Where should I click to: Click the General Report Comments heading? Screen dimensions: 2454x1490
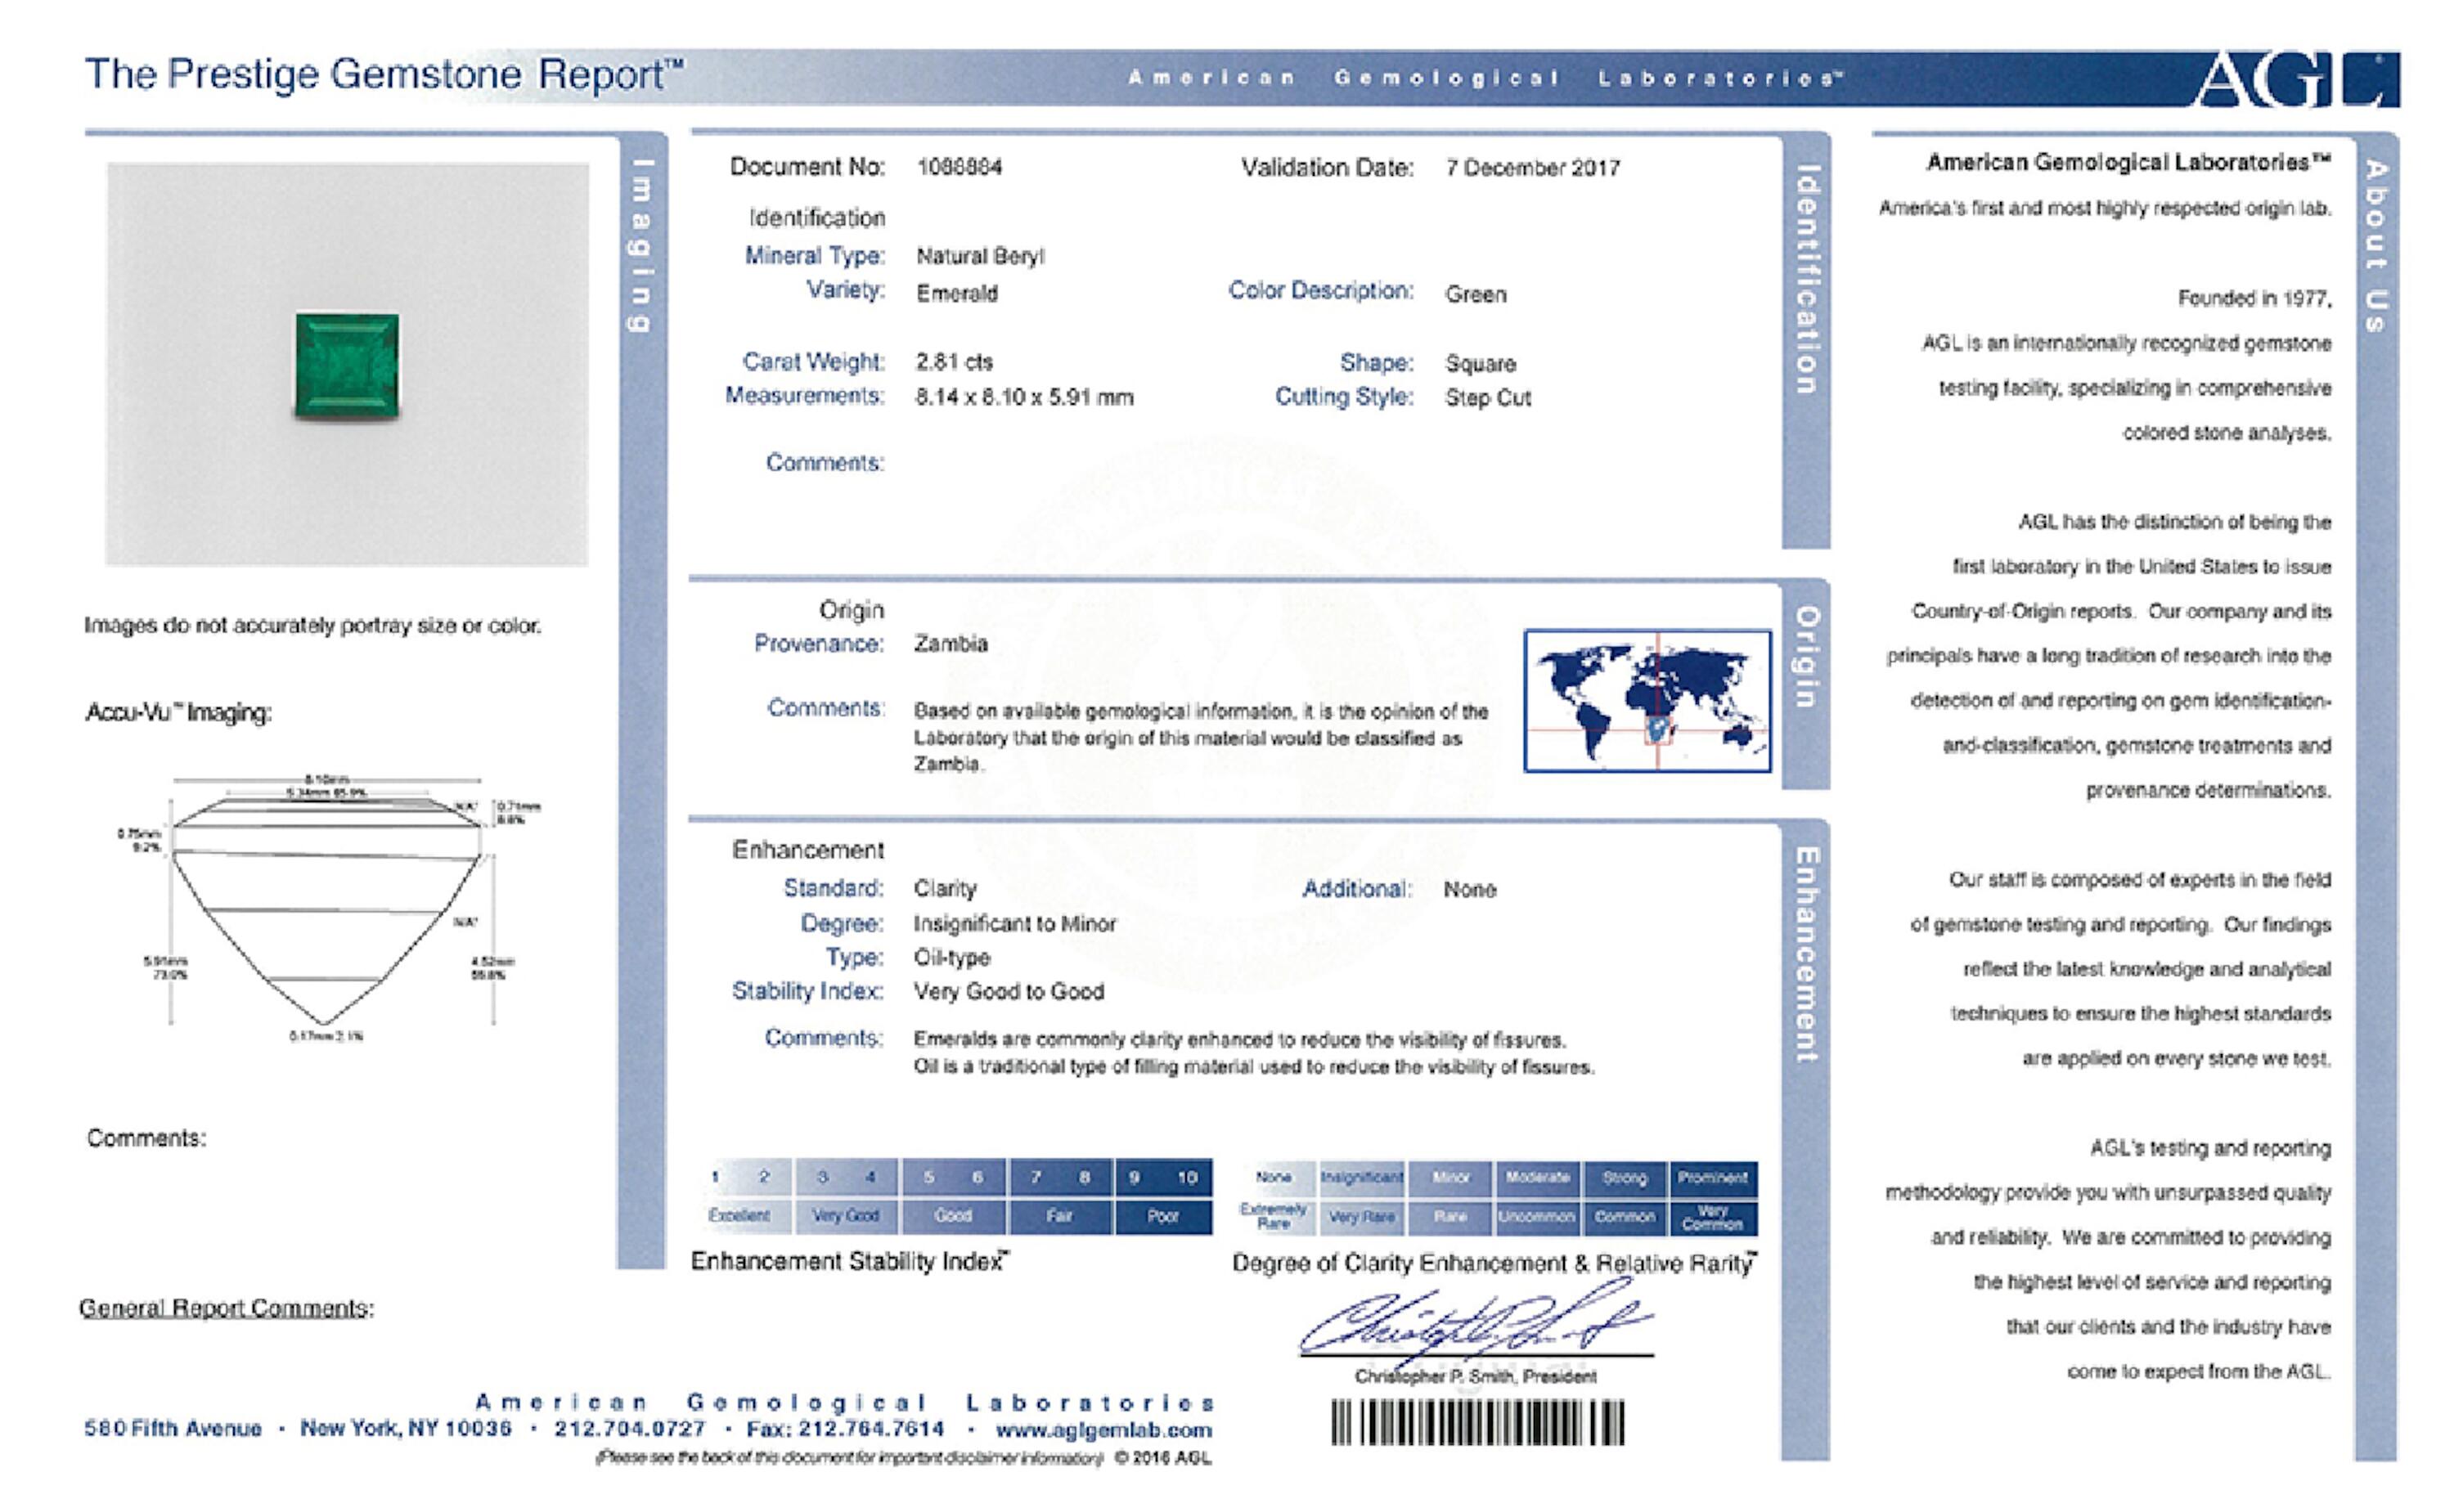(x=227, y=1308)
